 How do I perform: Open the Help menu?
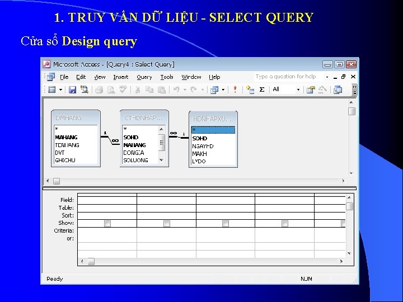point(214,77)
